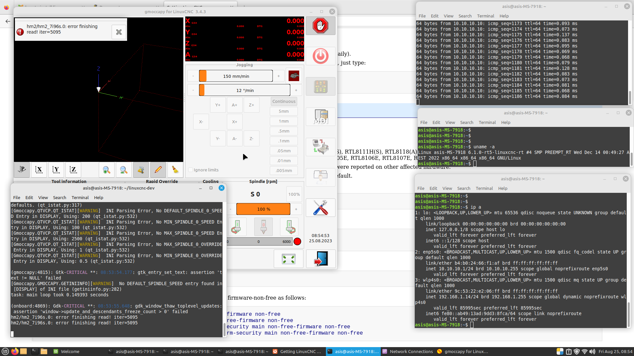
Task: Click the 100 % spindle override slider
Action: [x=263, y=209]
